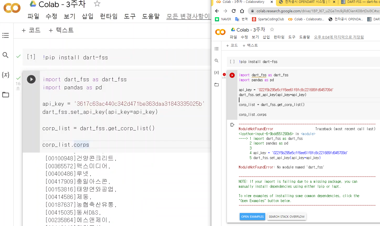The width and height of the screenshot is (380, 226).
Task: Click + 코드 in browser window
Action: point(232,45)
